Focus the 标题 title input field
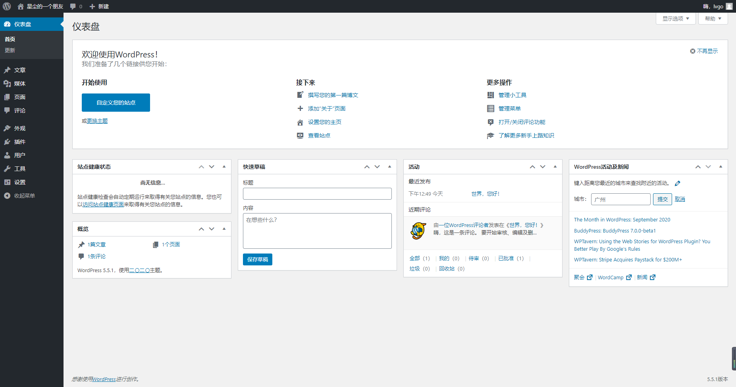Image resolution: width=736 pixels, height=387 pixels. point(317,194)
